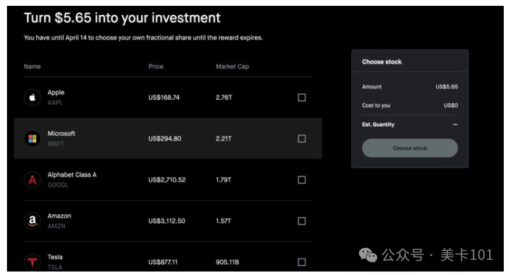Screen dimensions: 509x275
Task: Click the Est. Quantity dash value
Action: [455, 124]
